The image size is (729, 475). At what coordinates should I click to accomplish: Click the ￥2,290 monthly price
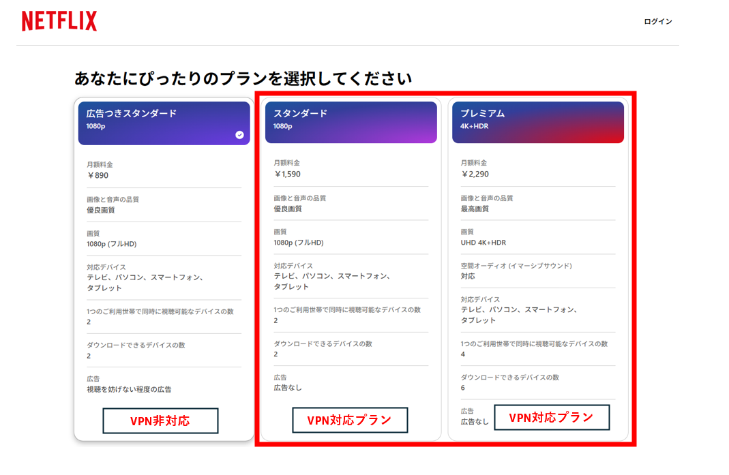pos(475,174)
